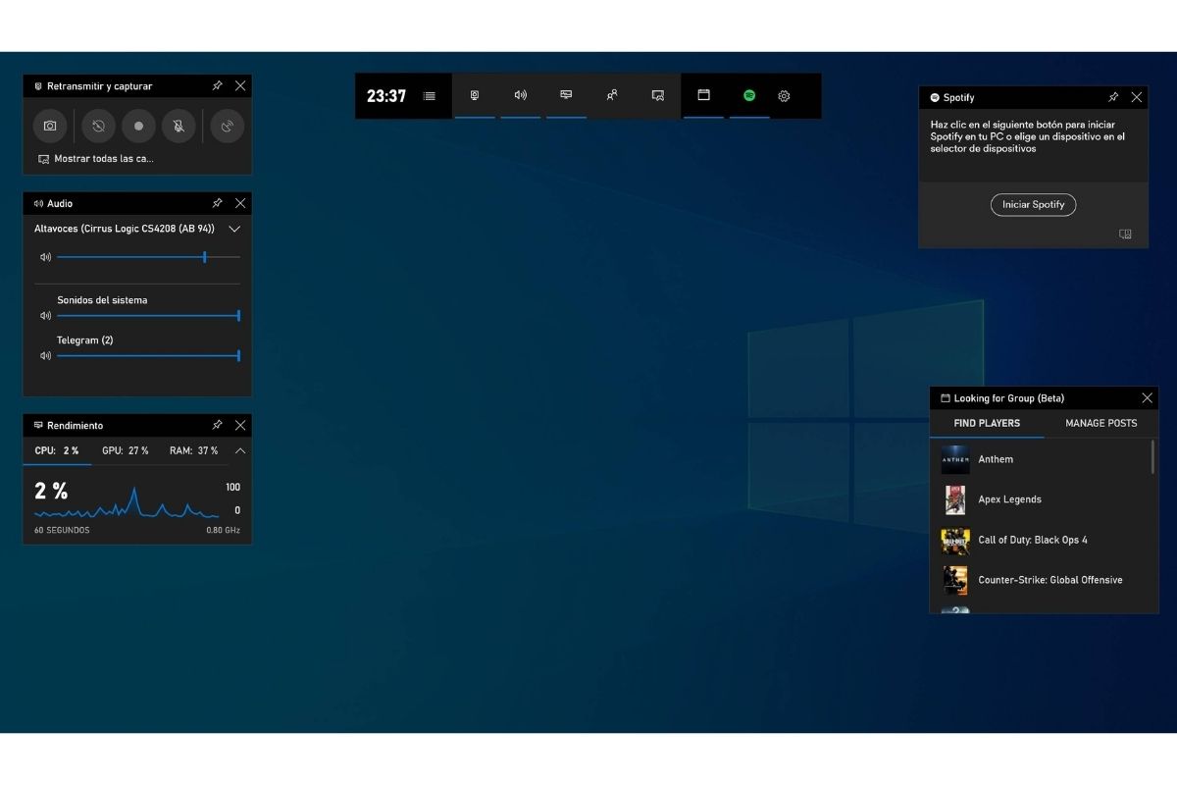Click the Looking for Group list scrollbar
The height and width of the screenshot is (785, 1177).
tap(1154, 456)
